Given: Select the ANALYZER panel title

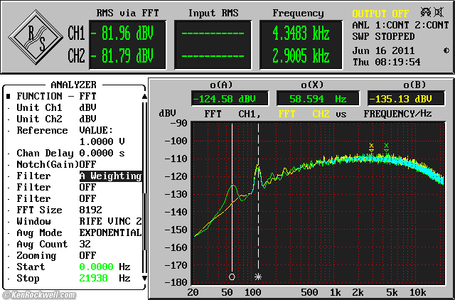Looking at the screenshot, I should click(x=73, y=84).
